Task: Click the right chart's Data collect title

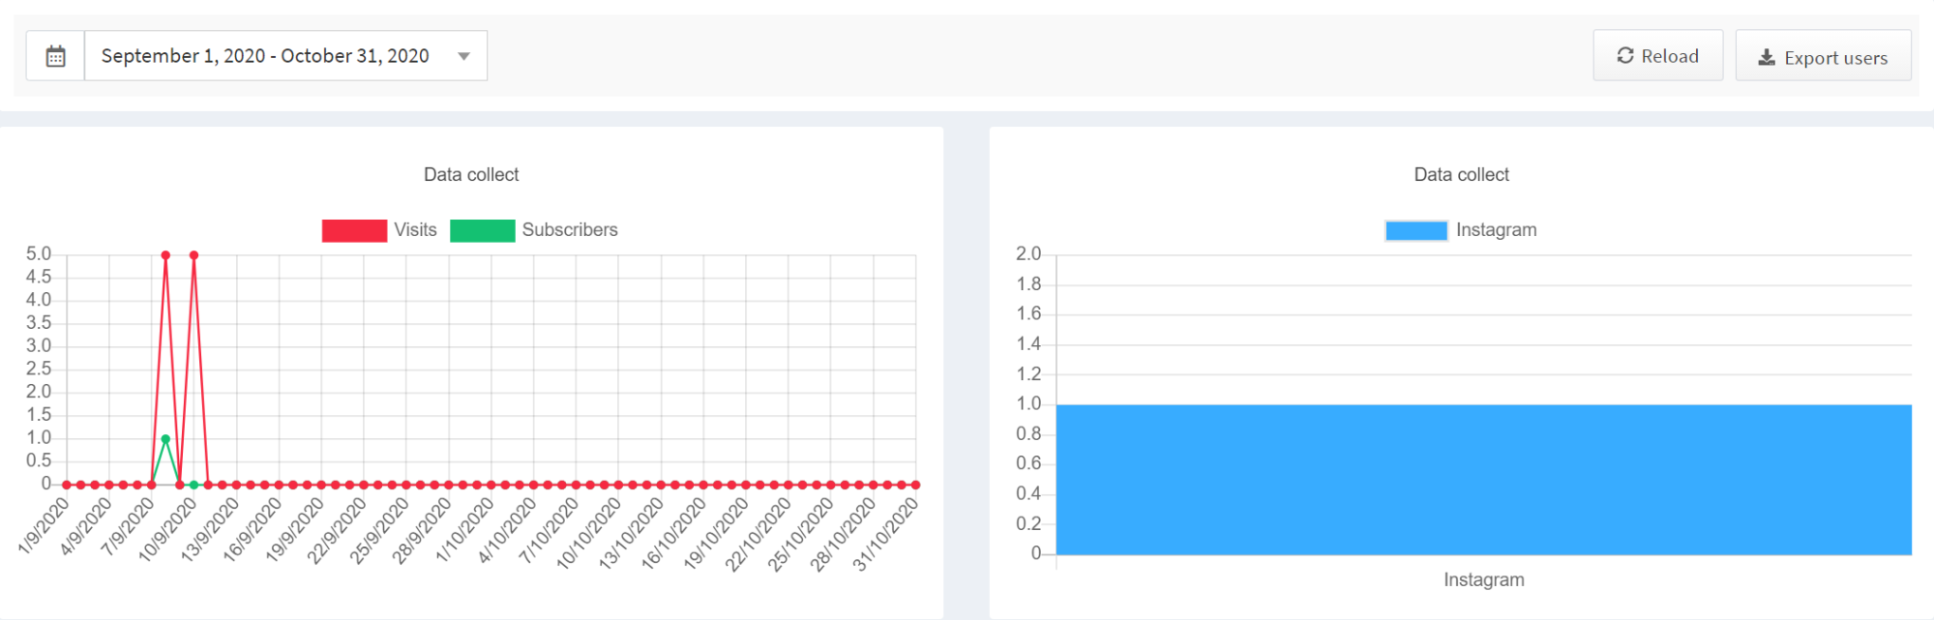Action: point(1461,175)
